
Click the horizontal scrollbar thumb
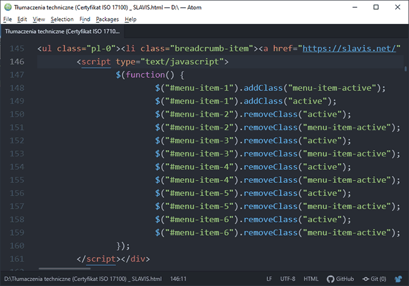pyautogui.click(x=64, y=269)
